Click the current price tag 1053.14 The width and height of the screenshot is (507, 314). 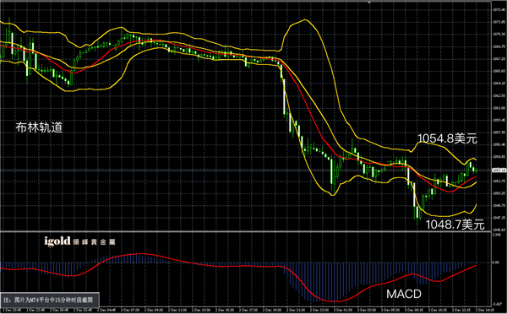pos(499,170)
